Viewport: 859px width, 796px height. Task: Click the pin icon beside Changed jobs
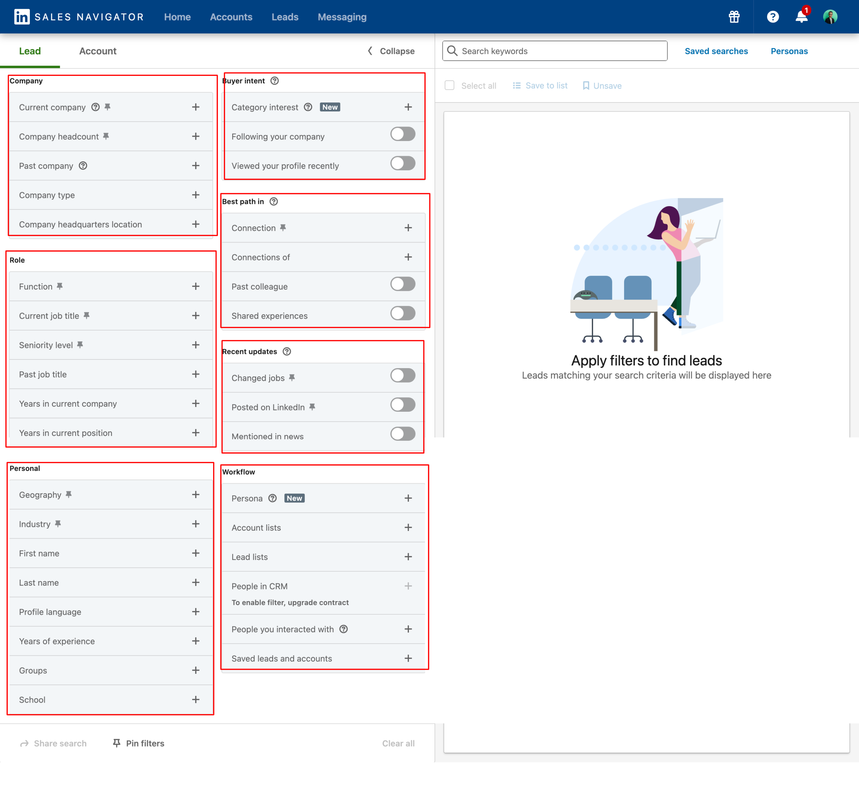coord(292,377)
